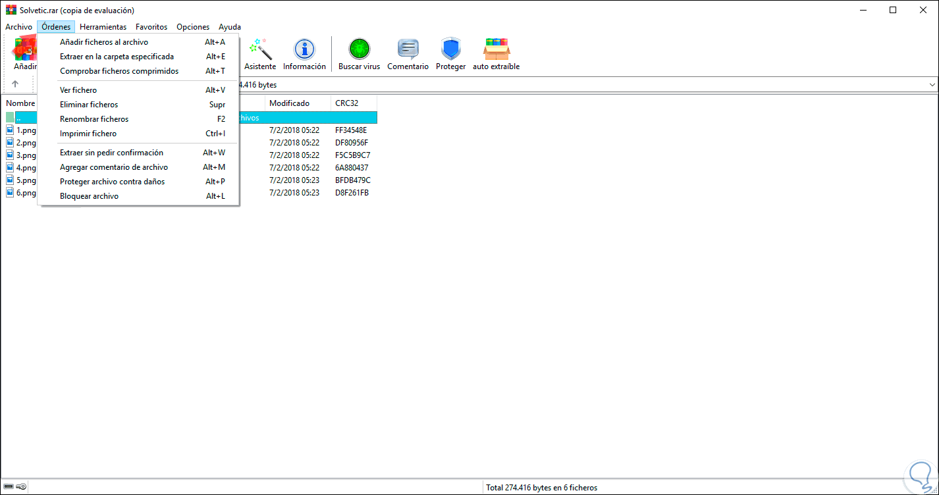Click the CRC value BFDB479C
The height and width of the screenshot is (495, 939).
click(353, 180)
